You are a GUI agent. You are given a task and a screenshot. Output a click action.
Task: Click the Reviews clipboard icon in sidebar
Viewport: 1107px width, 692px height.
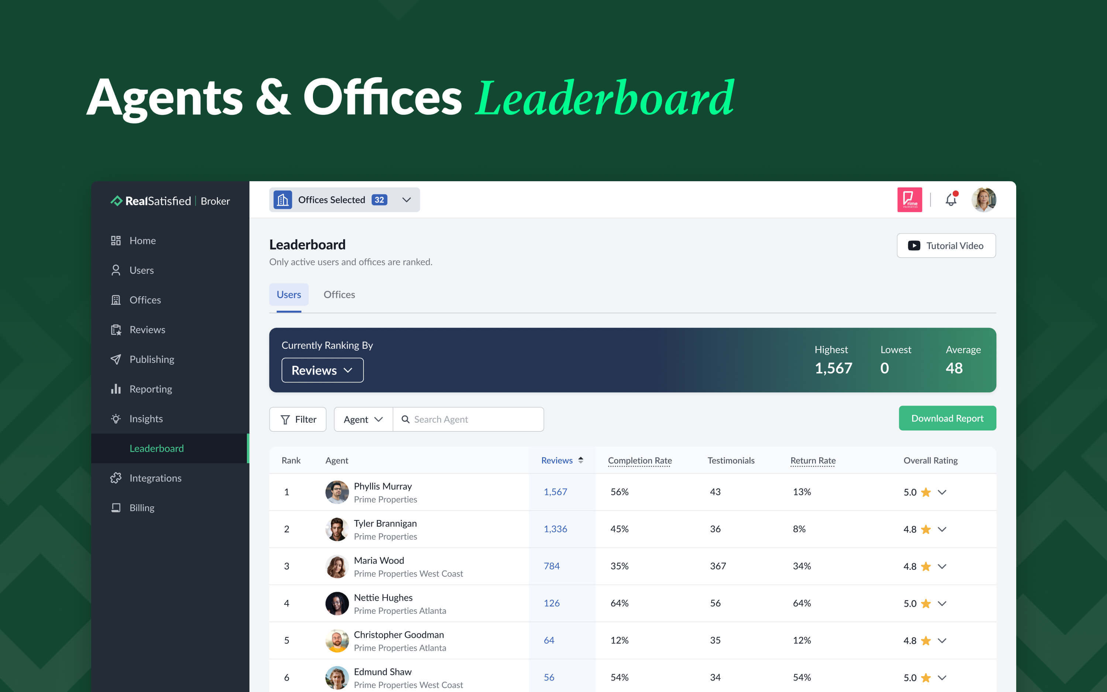[116, 330]
